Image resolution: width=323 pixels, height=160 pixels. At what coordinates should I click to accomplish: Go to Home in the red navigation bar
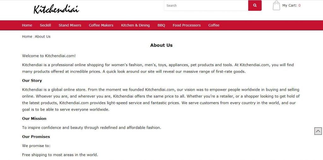27,25
